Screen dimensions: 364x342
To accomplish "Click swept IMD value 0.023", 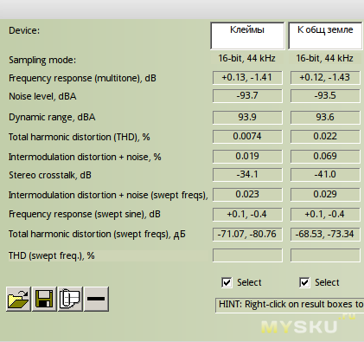I will (247, 195).
